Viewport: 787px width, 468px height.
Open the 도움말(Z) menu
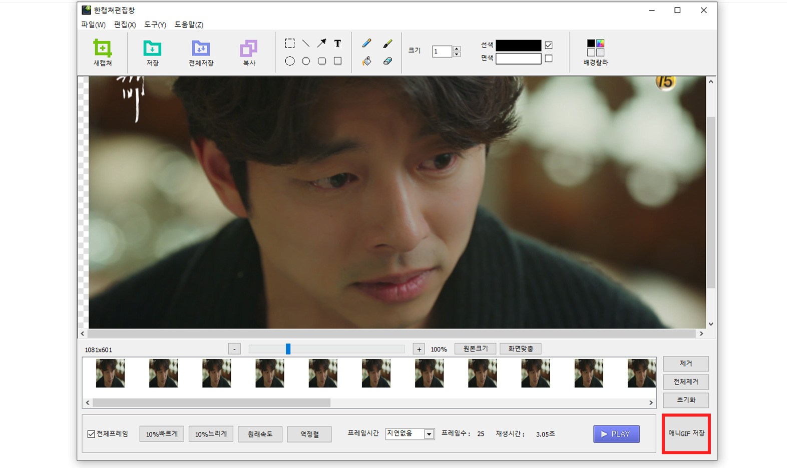(x=189, y=24)
